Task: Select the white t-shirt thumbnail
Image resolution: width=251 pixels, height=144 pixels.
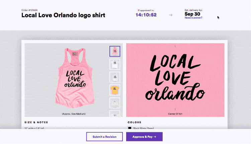Action: click(115, 64)
